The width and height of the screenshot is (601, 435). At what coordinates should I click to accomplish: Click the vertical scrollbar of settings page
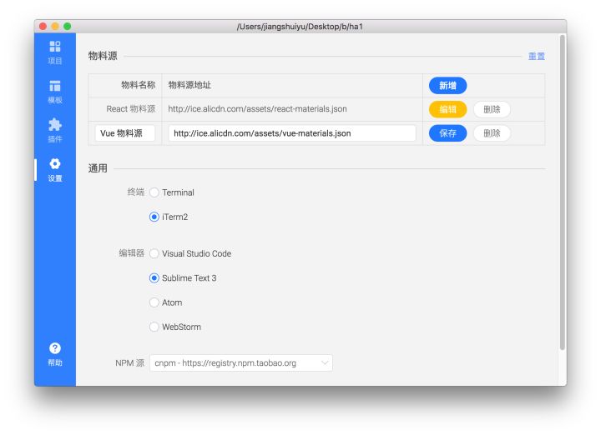563,192
